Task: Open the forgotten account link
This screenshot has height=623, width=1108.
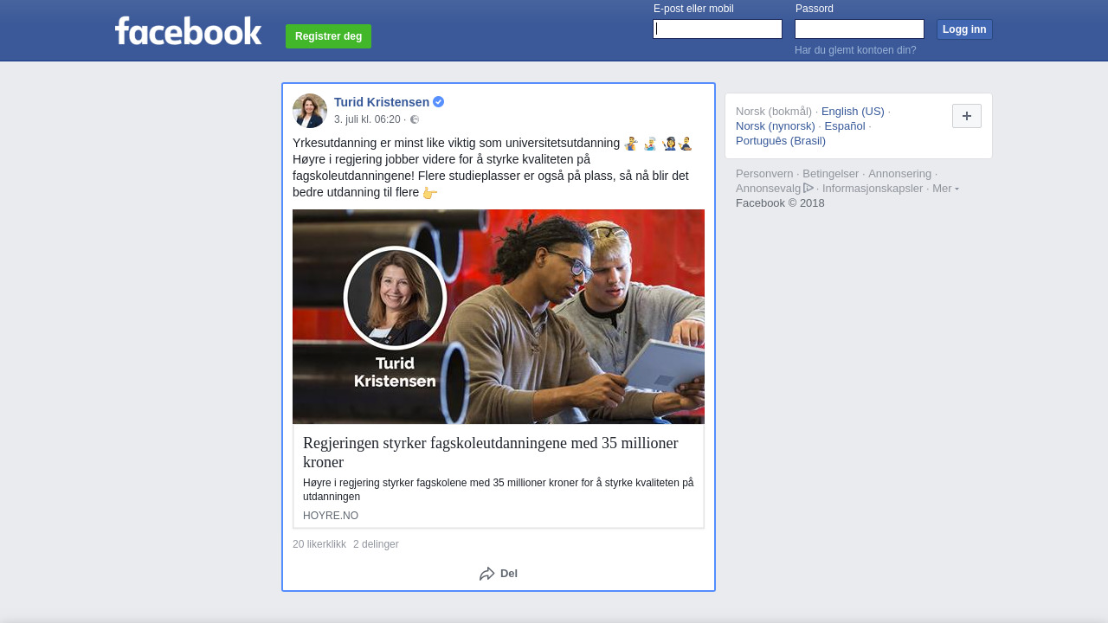Action: [x=855, y=50]
